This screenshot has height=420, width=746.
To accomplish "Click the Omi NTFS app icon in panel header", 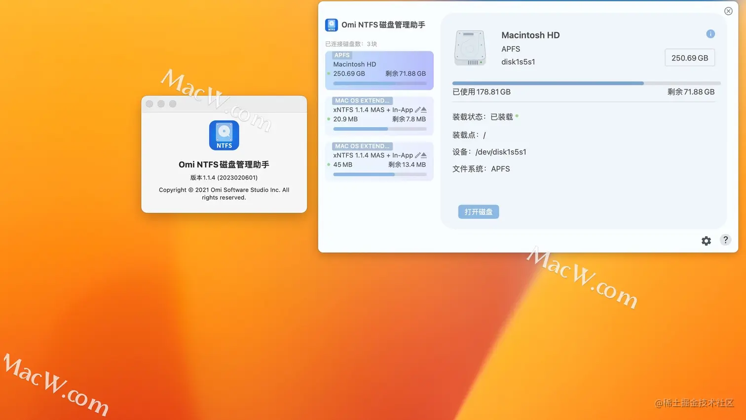I will tap(332, 25).
